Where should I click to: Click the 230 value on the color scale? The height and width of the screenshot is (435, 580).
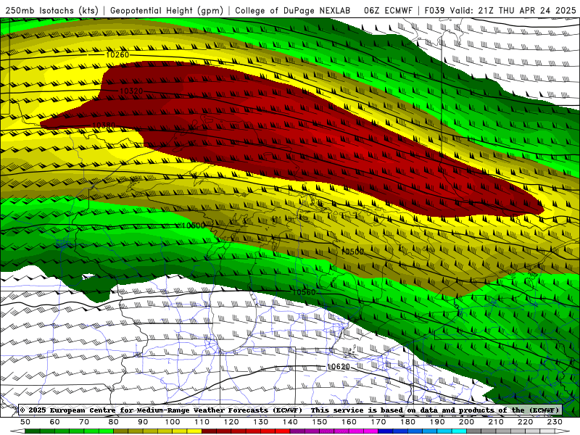click(555, 422)
